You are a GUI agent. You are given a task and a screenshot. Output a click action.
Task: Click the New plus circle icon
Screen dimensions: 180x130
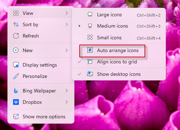point(16,50)
